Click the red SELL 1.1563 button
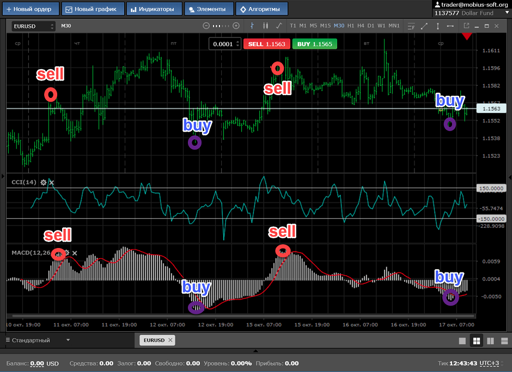 [x=266, y=44]
